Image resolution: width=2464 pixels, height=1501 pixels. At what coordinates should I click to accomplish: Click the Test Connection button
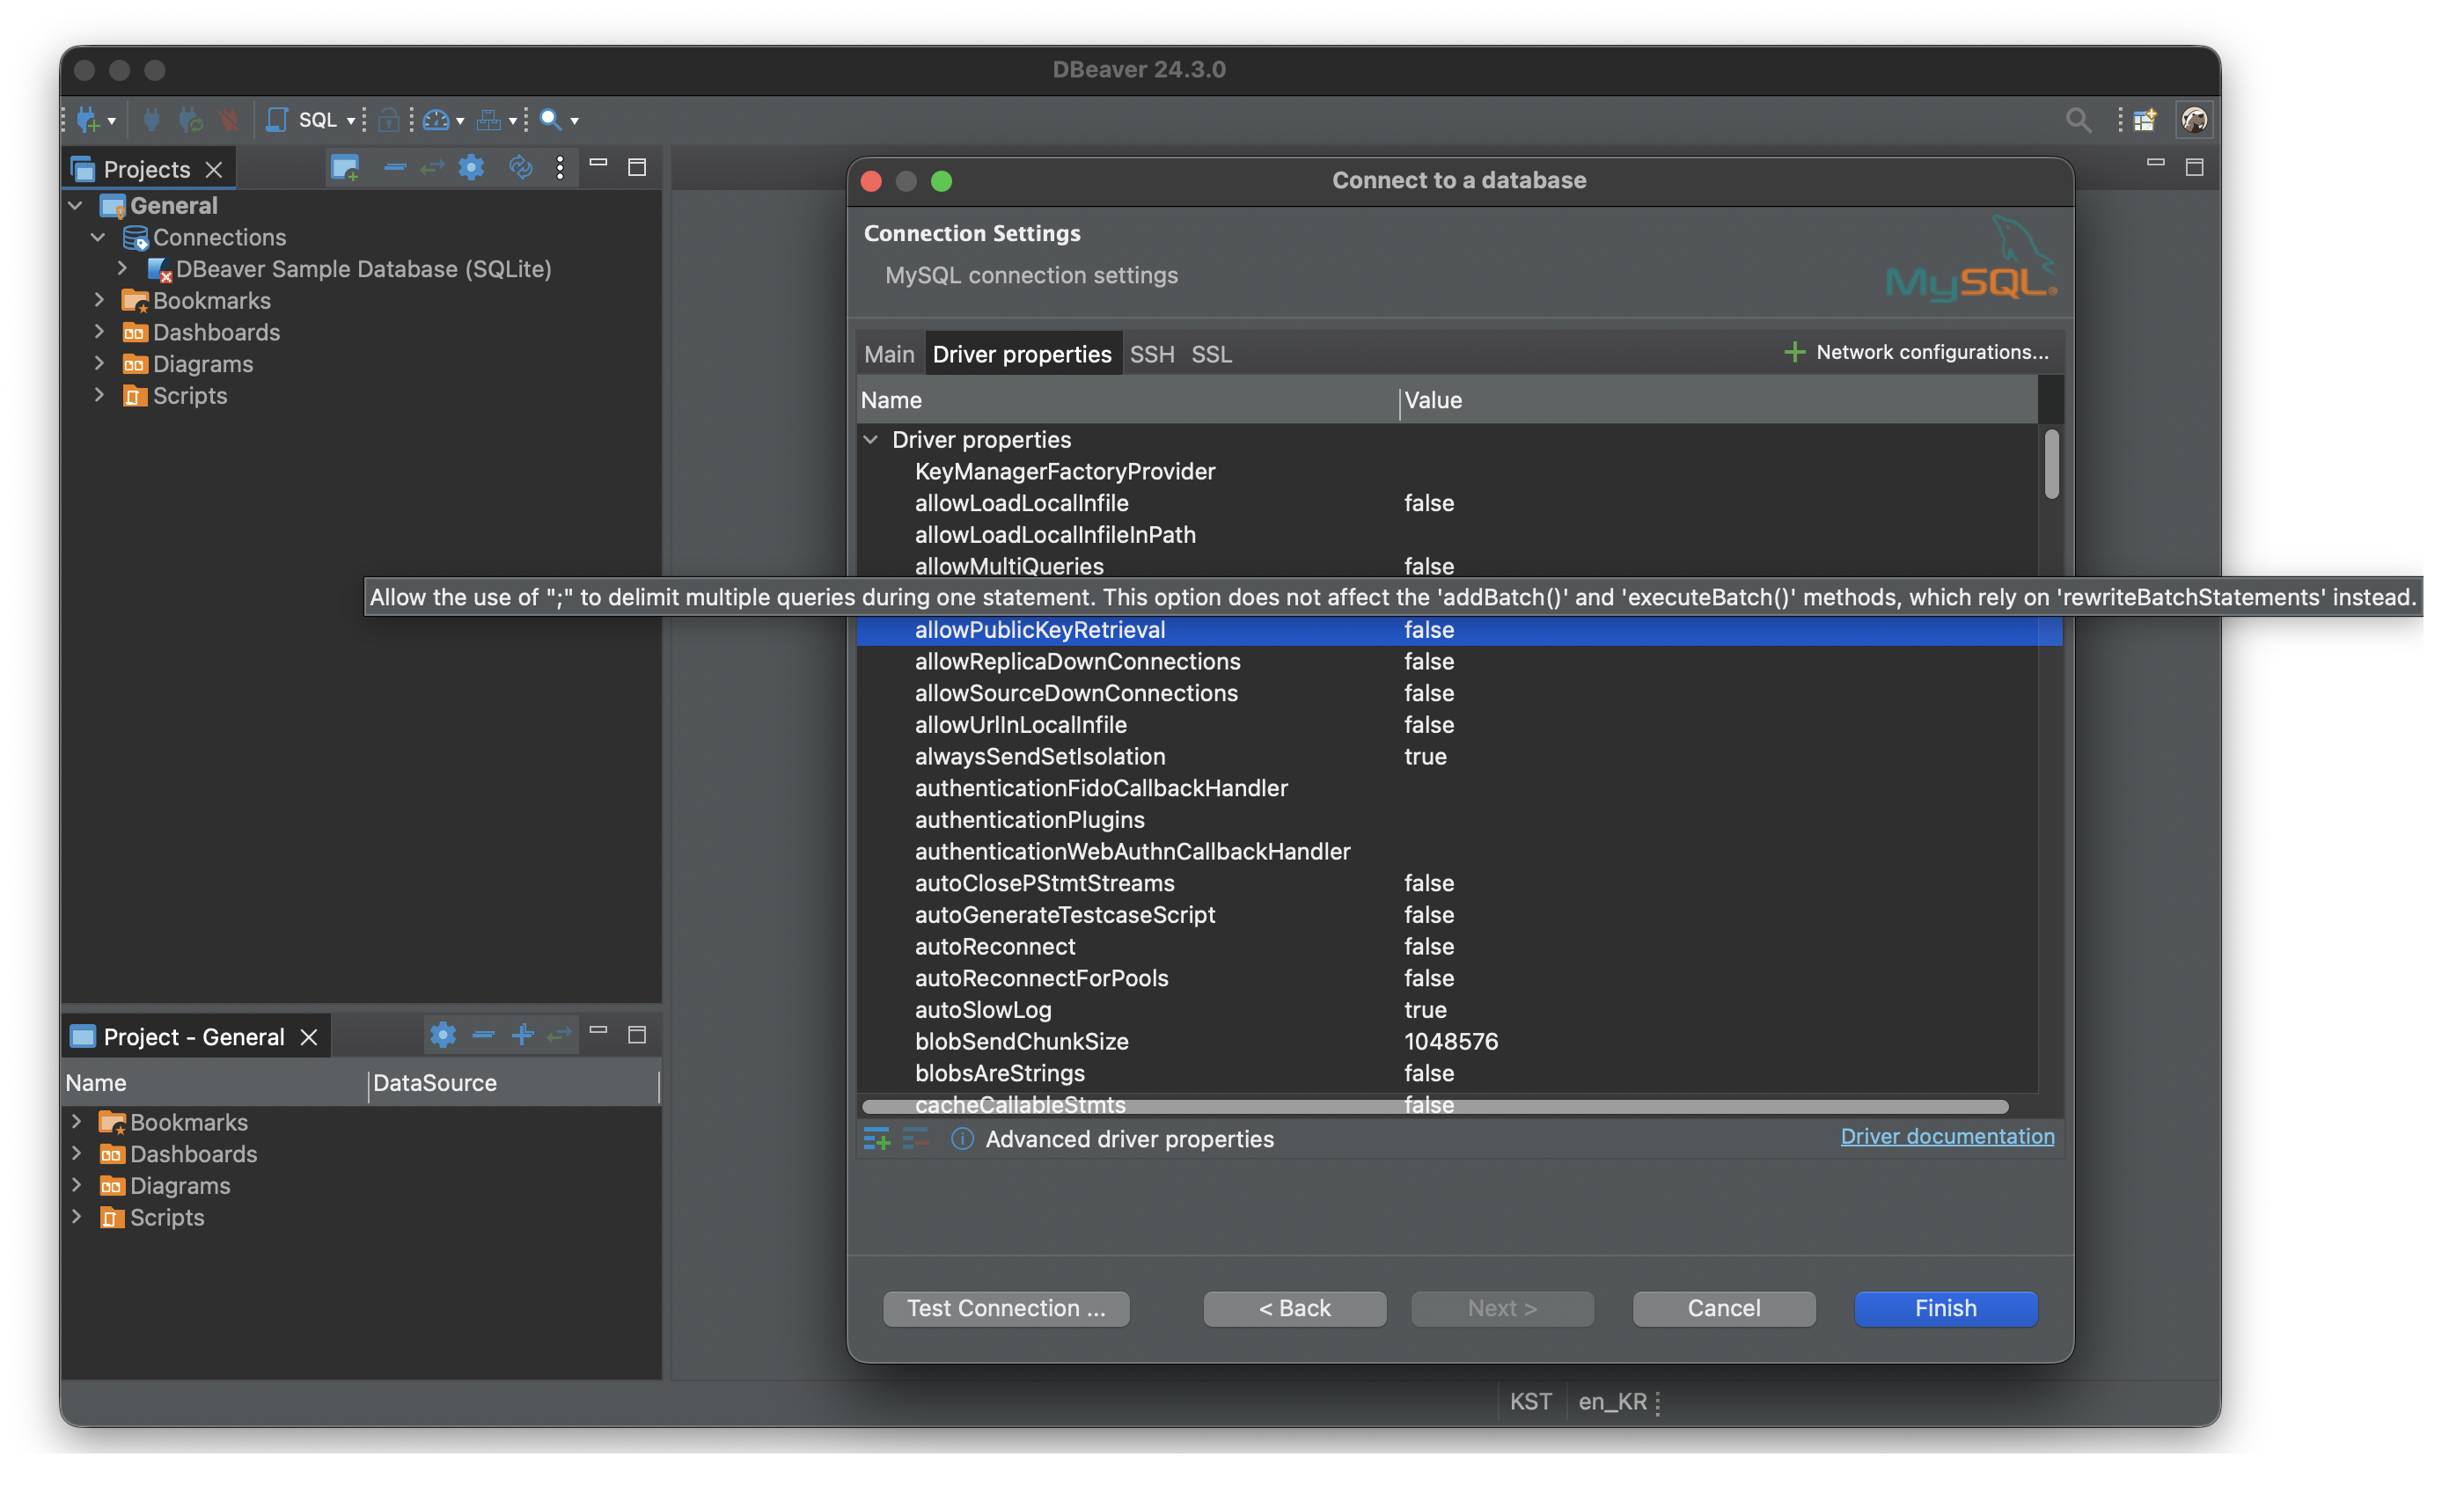pos(1006,1308)
